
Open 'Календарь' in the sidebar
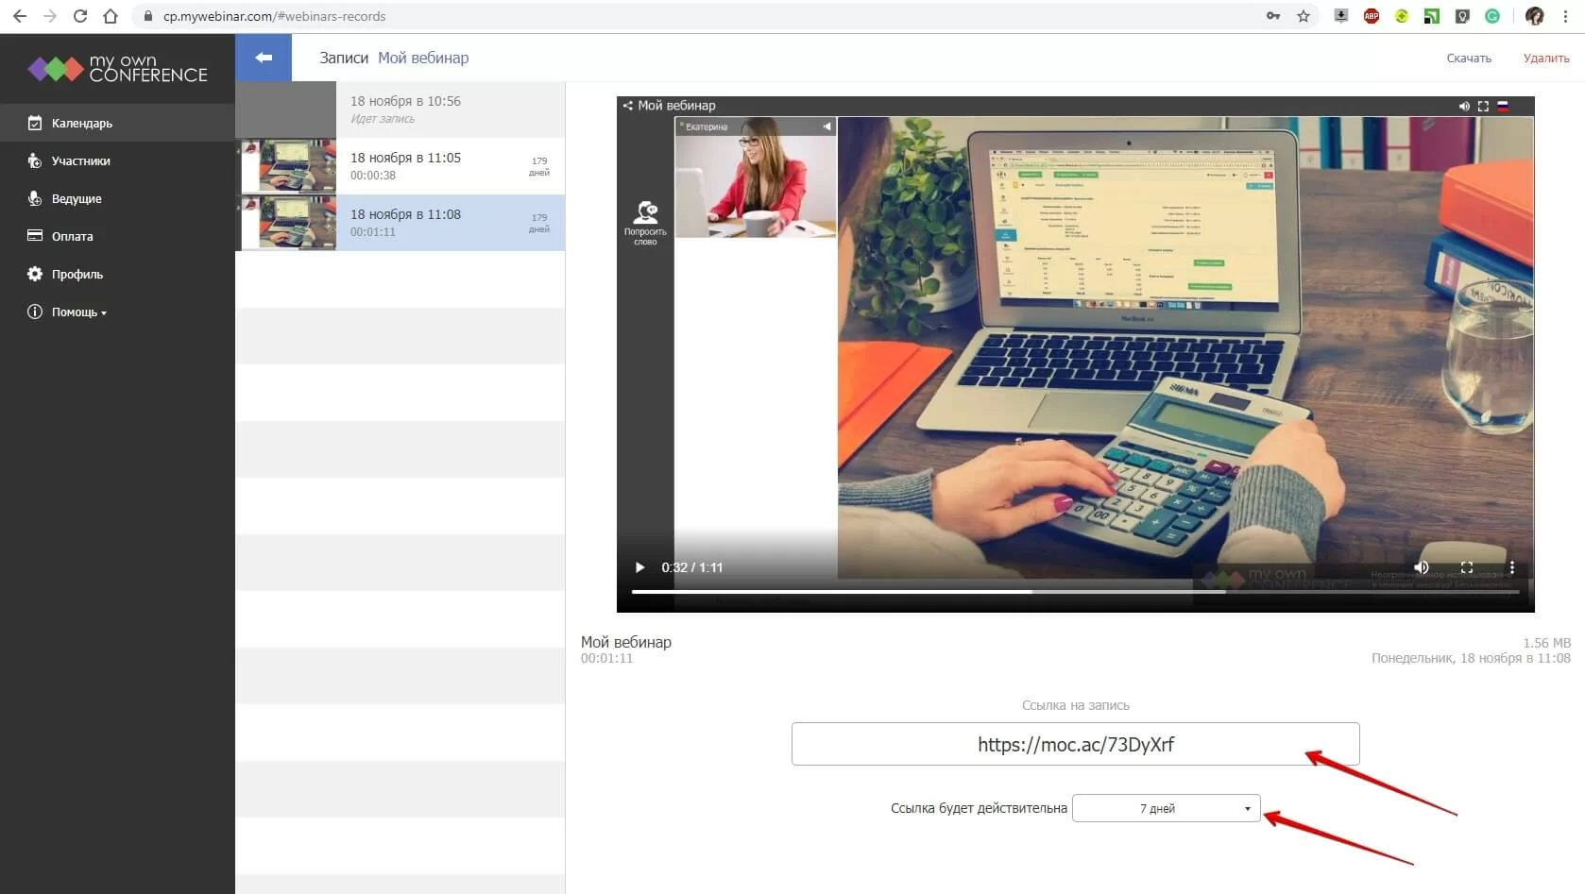(81, 124)
